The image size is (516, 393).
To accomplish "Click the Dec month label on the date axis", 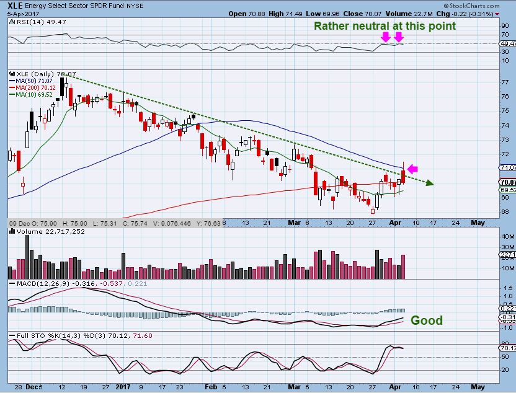I will [x=32, y=387].
